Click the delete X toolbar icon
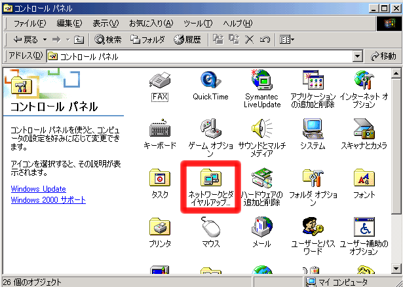403x287 pixels. [x=249, y=39]
